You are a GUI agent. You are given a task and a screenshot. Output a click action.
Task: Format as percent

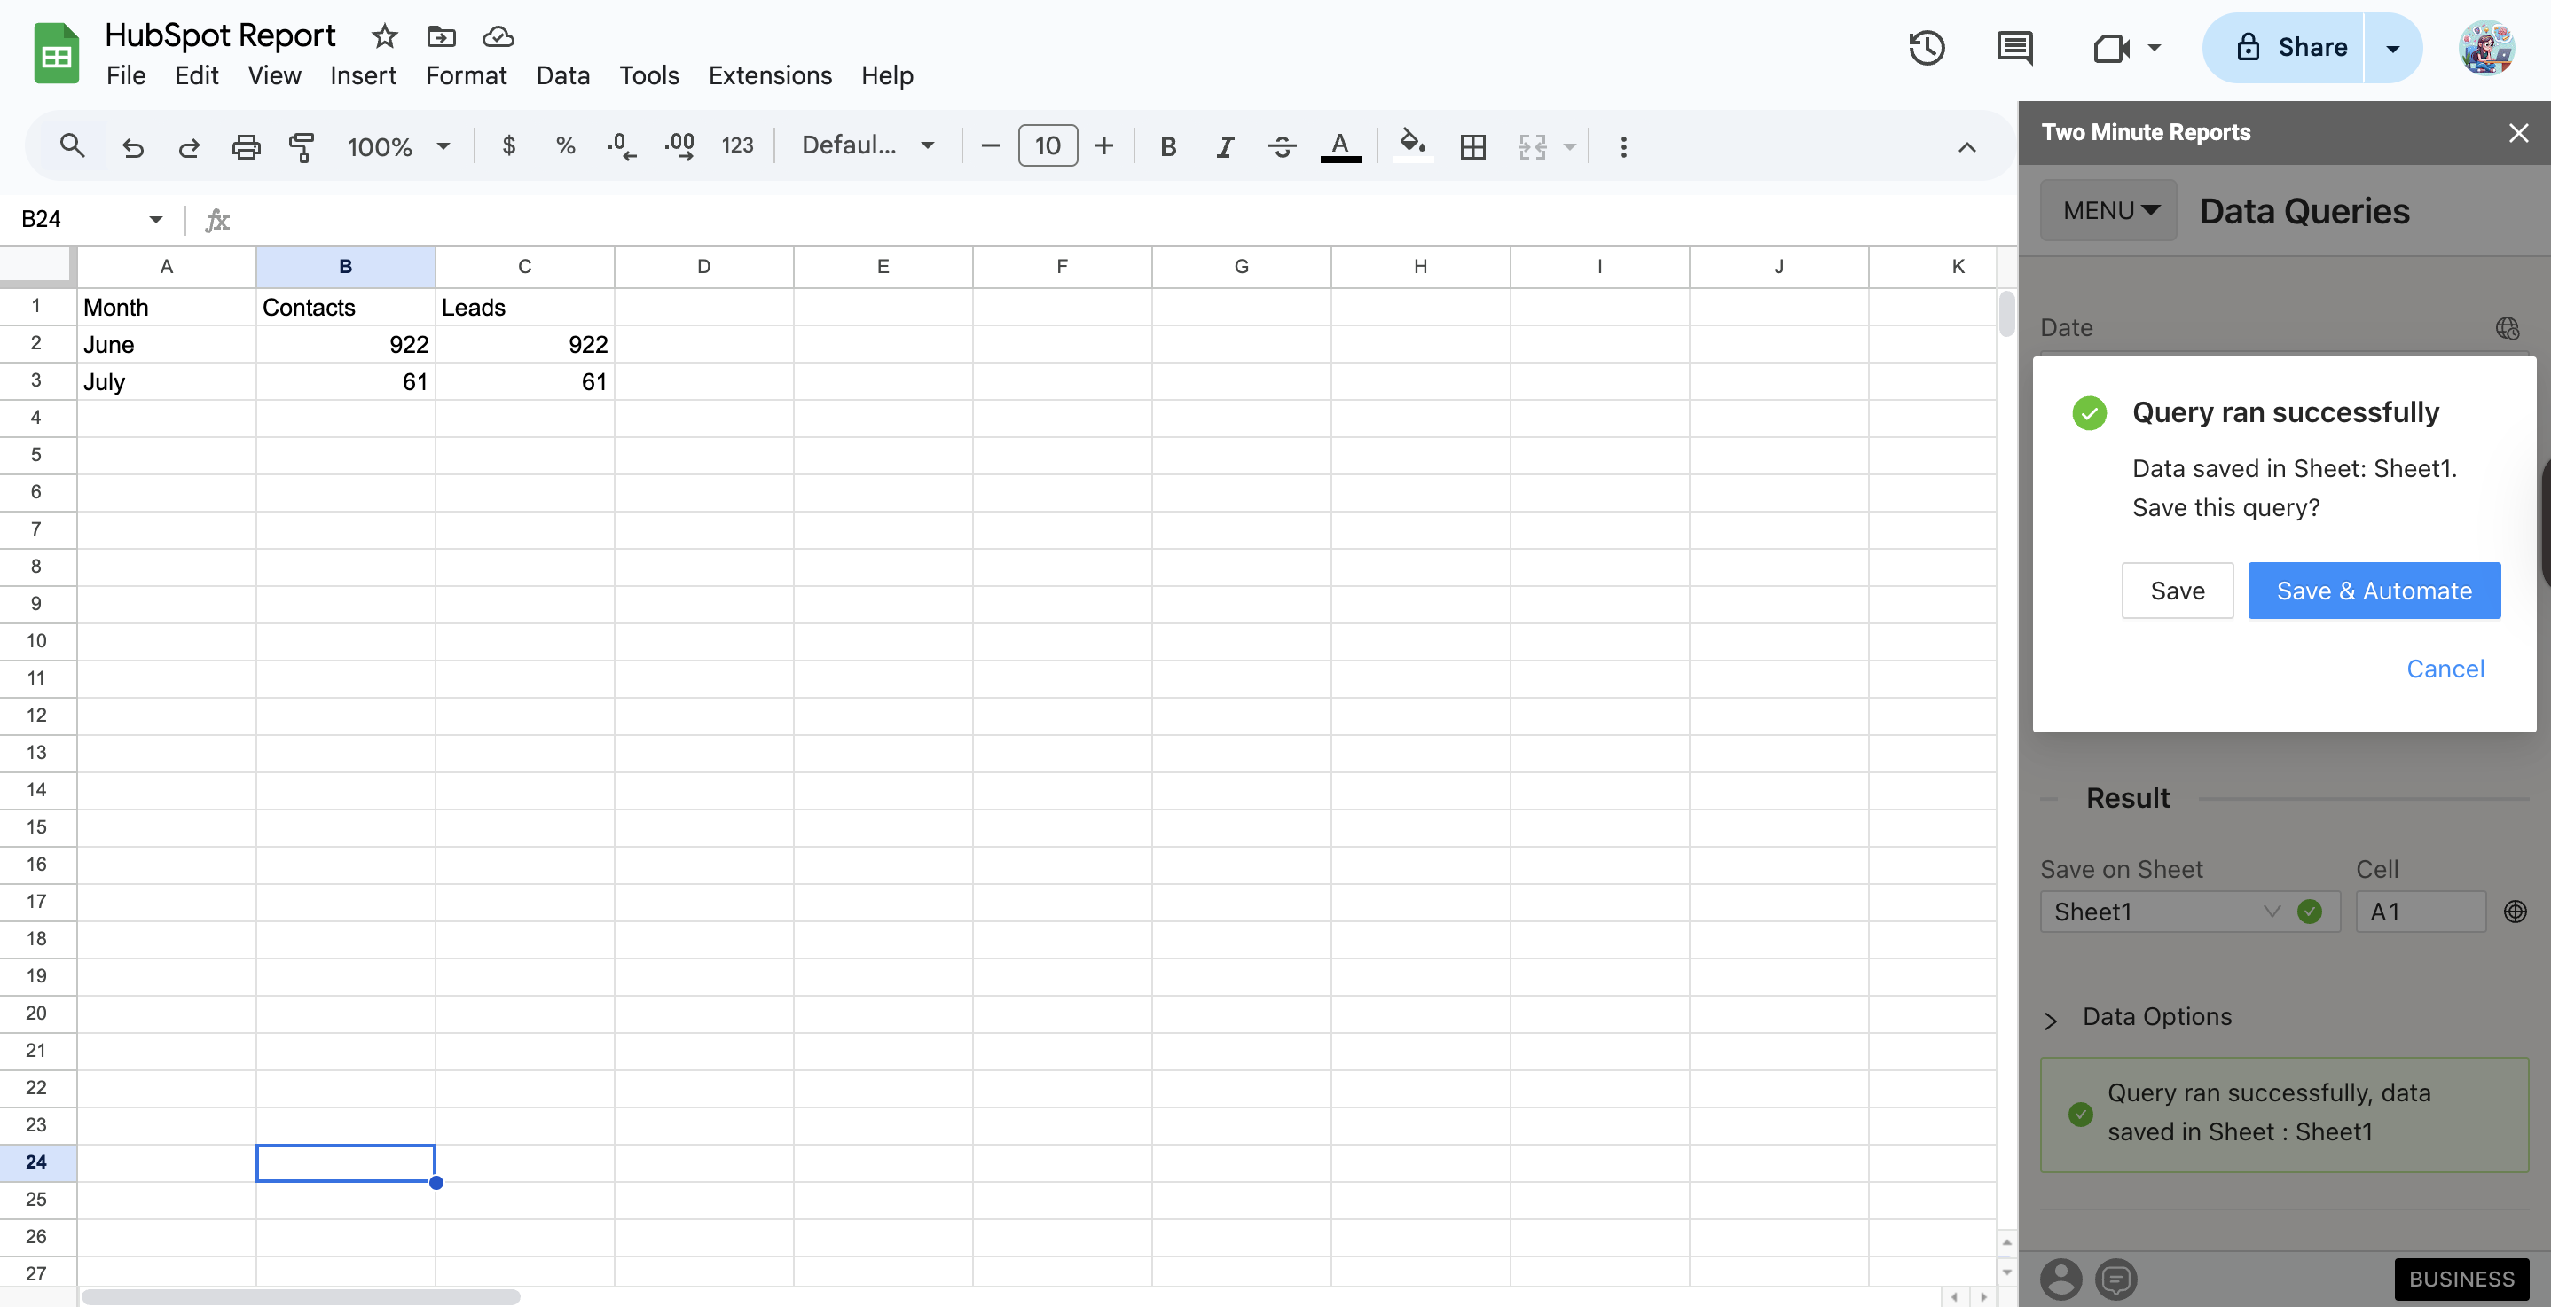click(x=564, y=145)
